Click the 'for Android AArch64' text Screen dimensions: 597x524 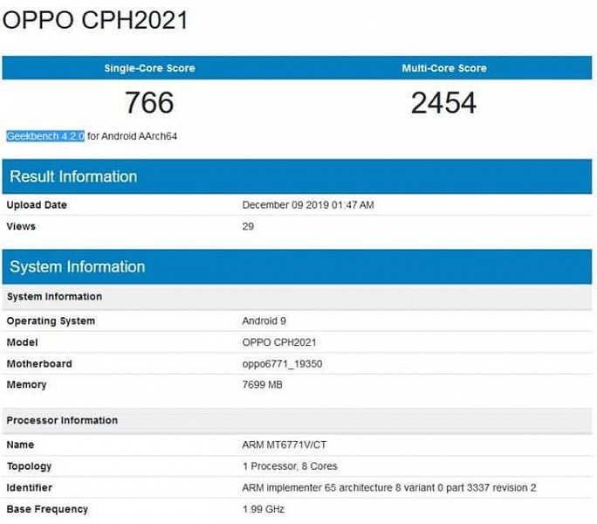(132, 136)
